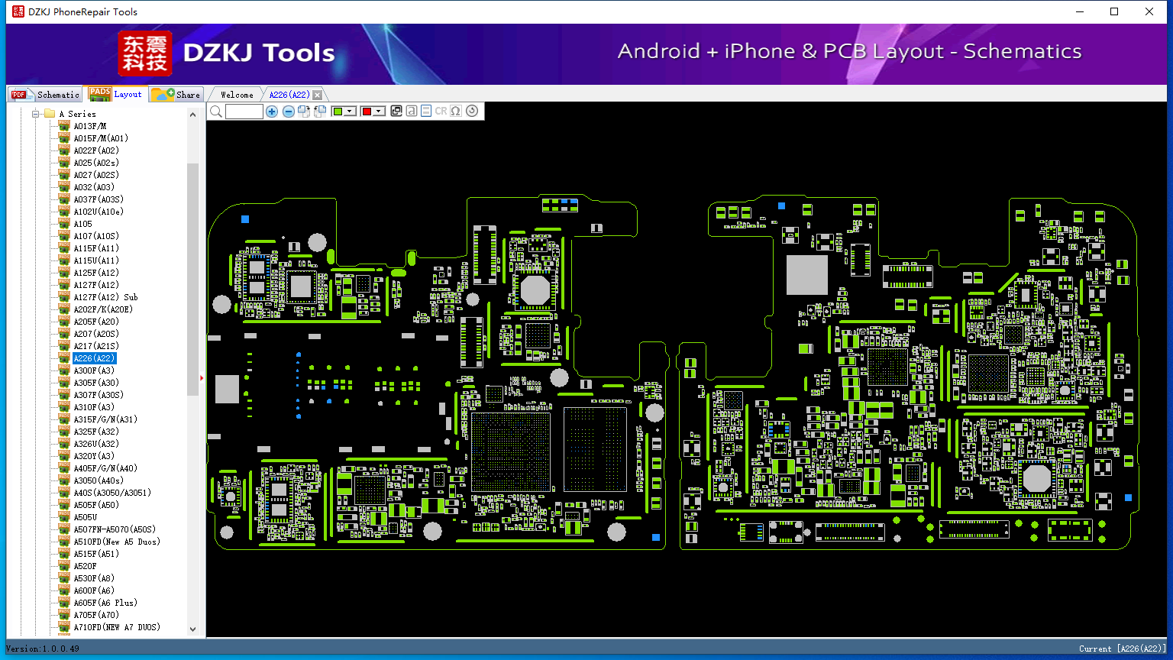Click the toolbar search input box
1173x660 pixels.
click(244, 112)
